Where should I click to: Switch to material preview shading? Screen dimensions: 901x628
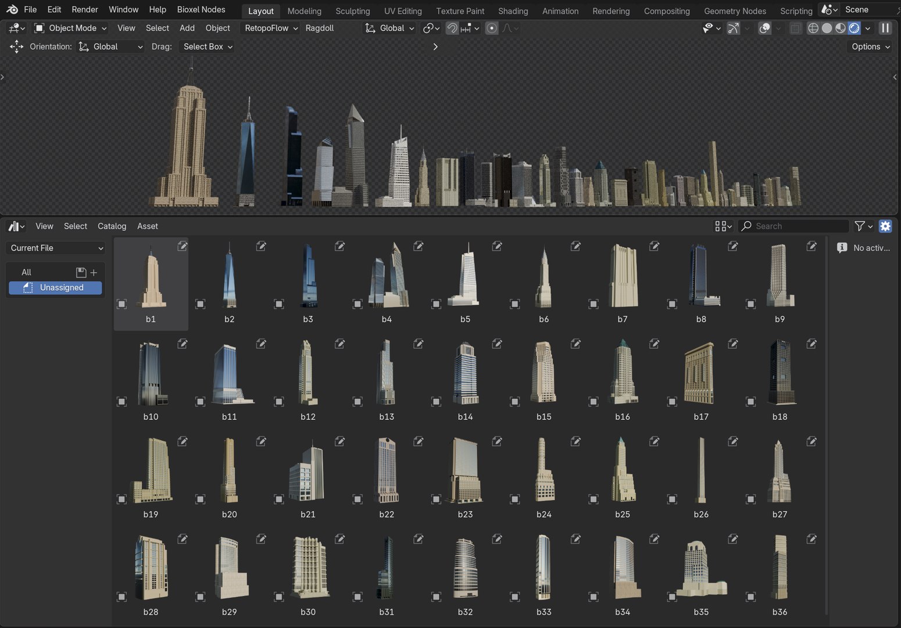[841, 28]
